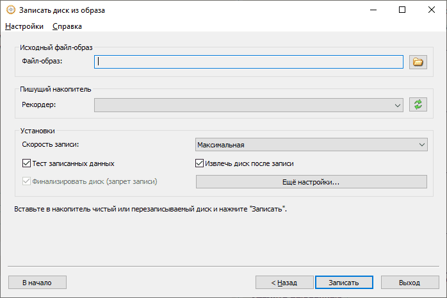Open the Настройки menu
Screen dimensions: 447x298
click(x=24, y=26)
